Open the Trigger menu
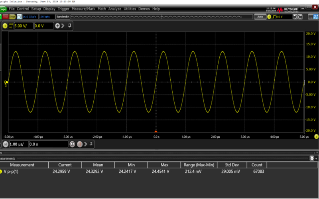This screenshot has height=199, width=319. coord(64,8)
